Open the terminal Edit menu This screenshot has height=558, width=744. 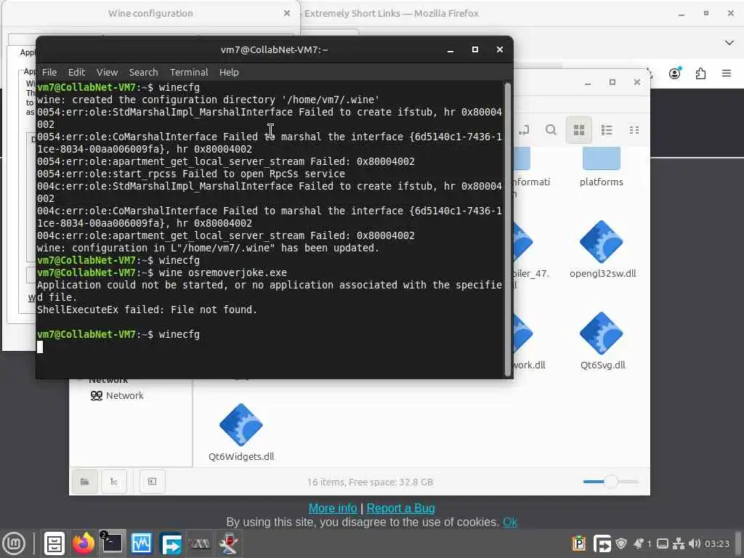tap(76, 72)
